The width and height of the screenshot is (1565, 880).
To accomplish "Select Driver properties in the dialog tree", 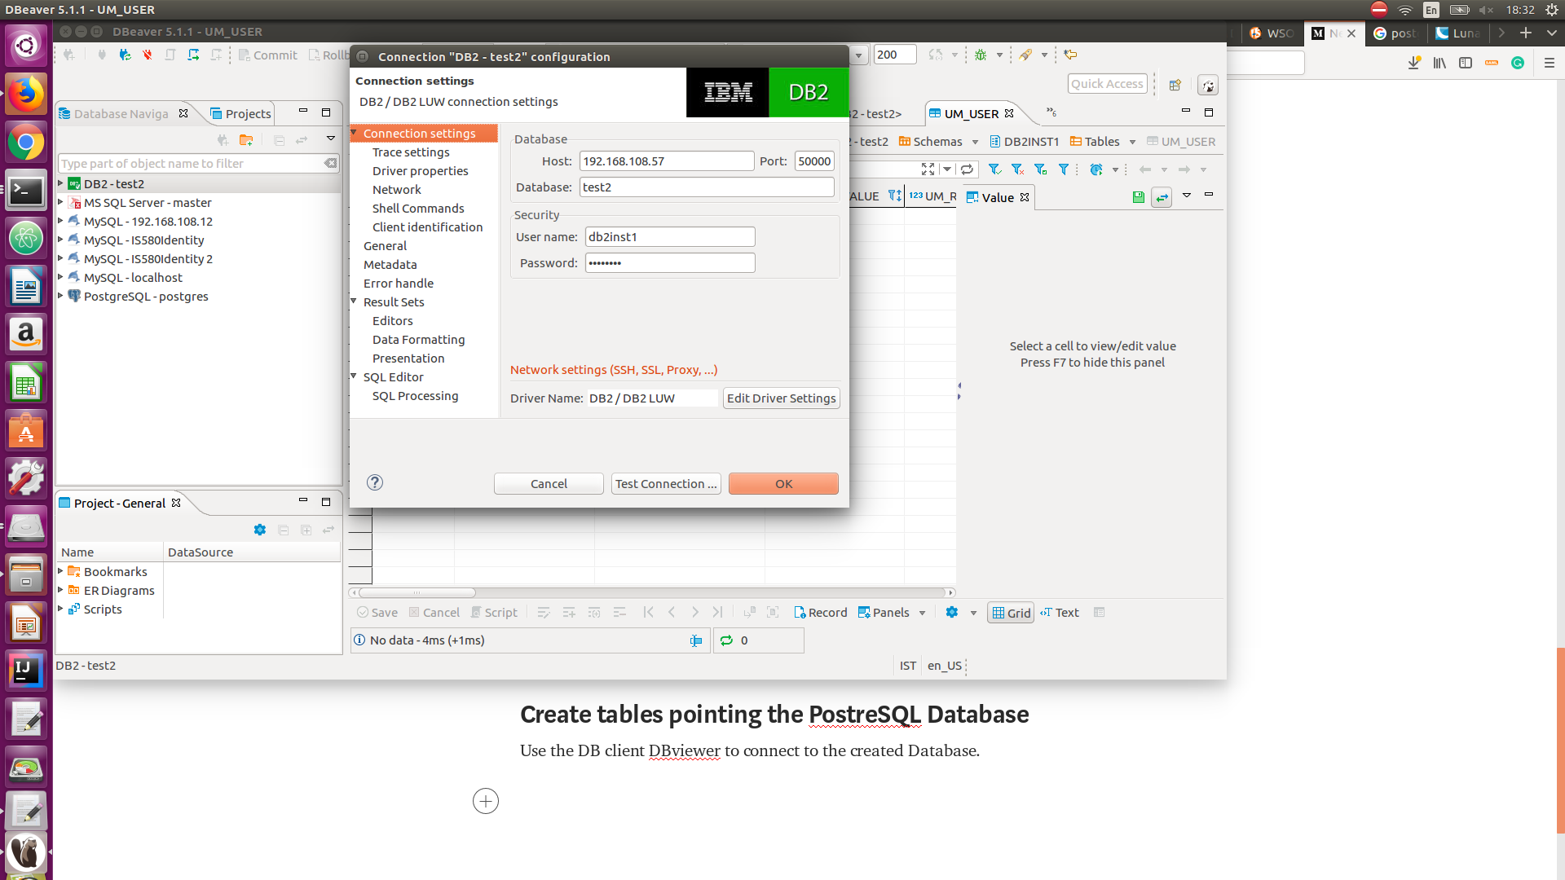I will [421, 171].
